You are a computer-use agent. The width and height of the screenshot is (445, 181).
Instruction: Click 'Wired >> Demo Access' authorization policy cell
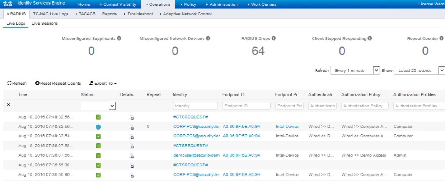(x=364, y=155)
